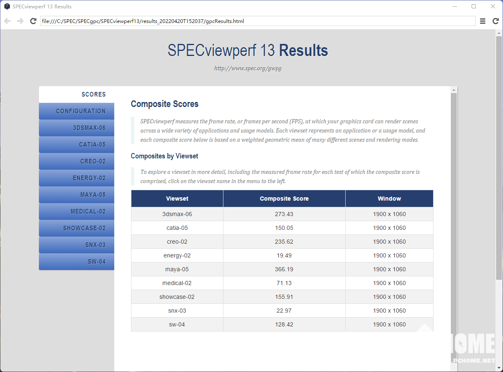
Task: Click the showcase-02 table cell
Action: pos(177,297)
